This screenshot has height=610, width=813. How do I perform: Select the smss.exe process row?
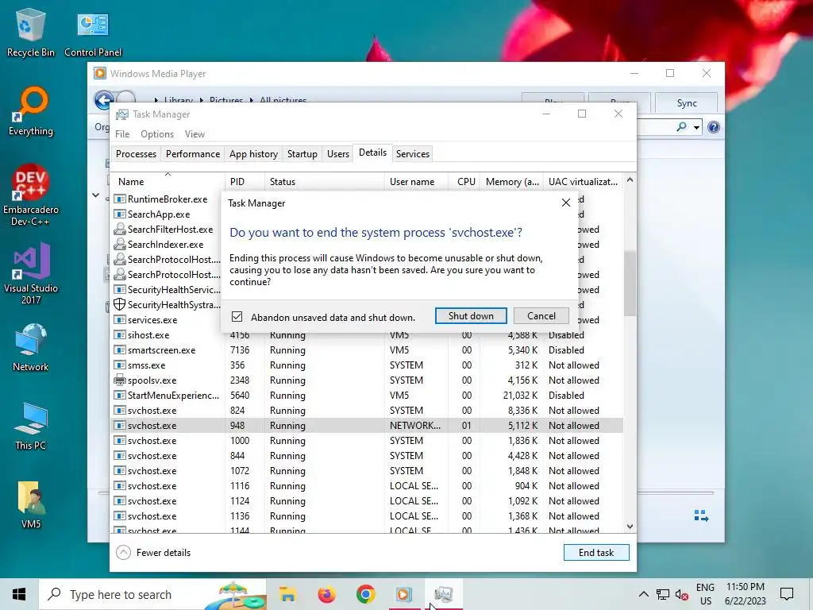click(x=367, y=365)
